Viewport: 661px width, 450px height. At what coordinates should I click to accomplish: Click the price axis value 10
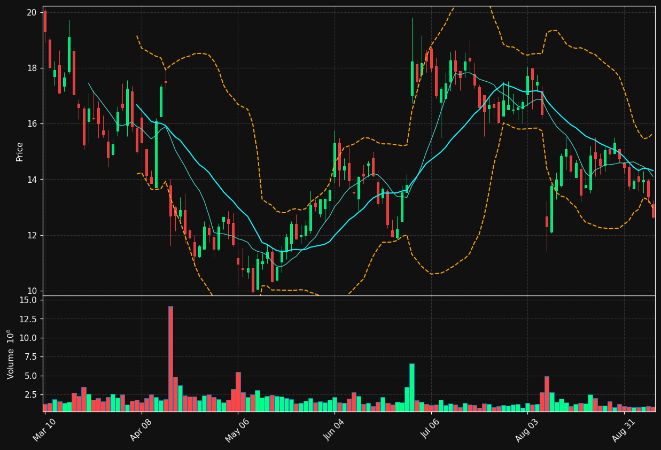point(32,291)
